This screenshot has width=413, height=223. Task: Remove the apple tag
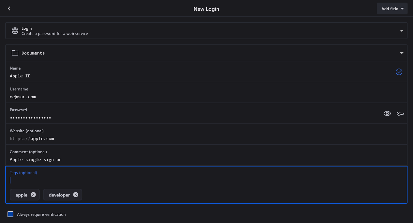(x=33, y=195)
